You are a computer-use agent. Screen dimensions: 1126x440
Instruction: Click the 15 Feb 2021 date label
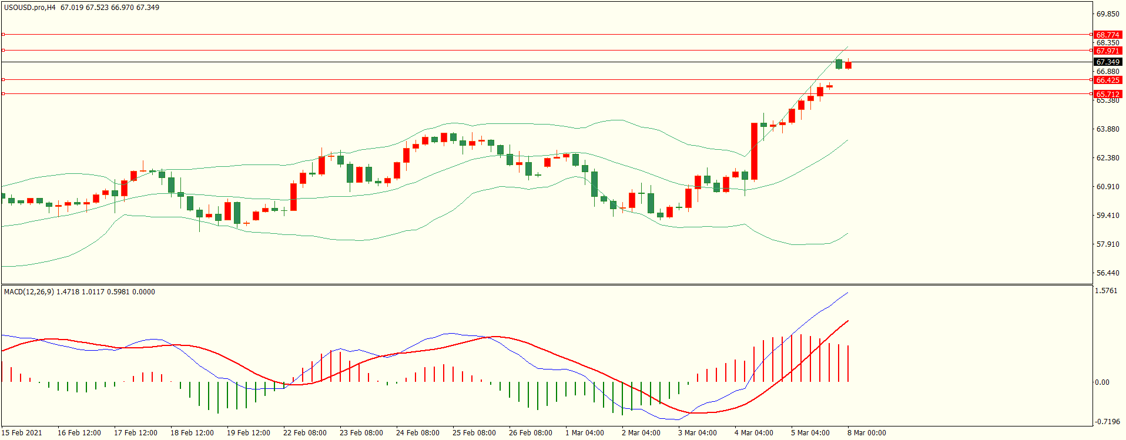(x=22, y=433)
